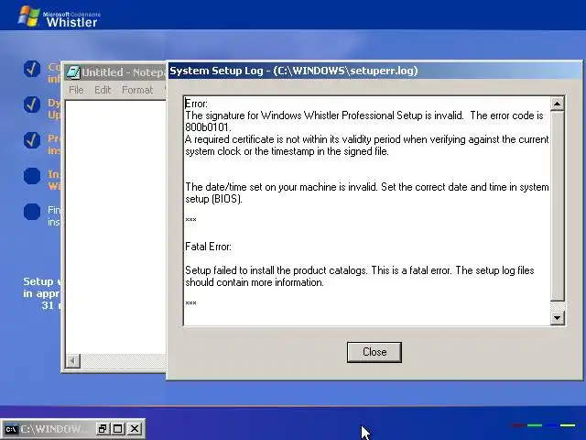Click the fourth unchecked setup step bullet
This screenshot has height=440, width=586.
32,175
